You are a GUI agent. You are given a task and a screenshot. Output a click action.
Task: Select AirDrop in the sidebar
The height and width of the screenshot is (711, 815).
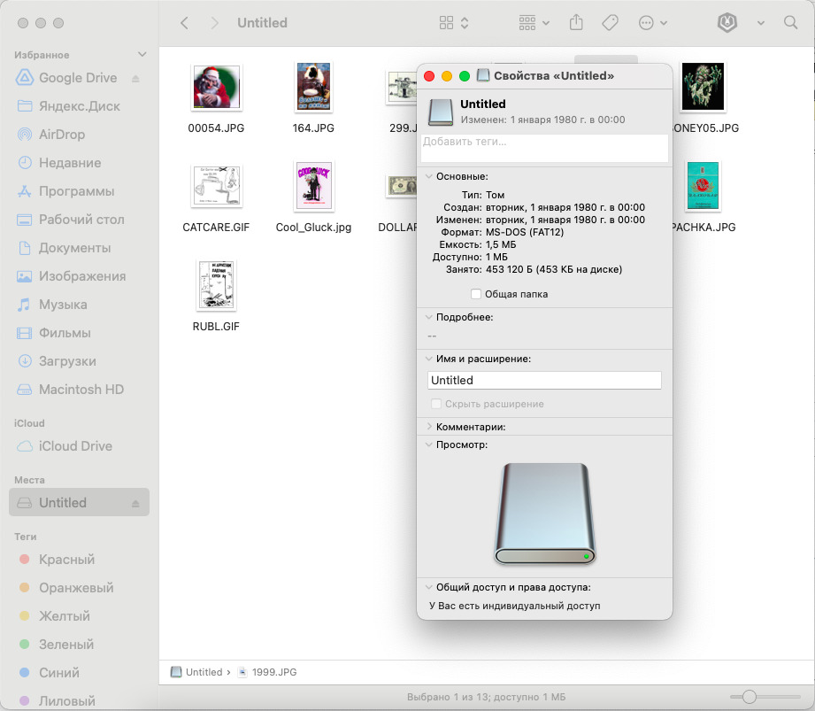click(x=62, y=135)
